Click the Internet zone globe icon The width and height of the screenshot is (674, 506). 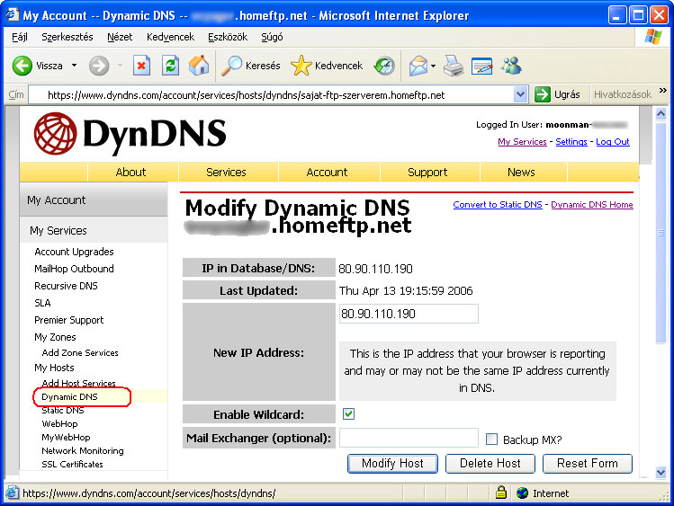click(x=522, y=493)
